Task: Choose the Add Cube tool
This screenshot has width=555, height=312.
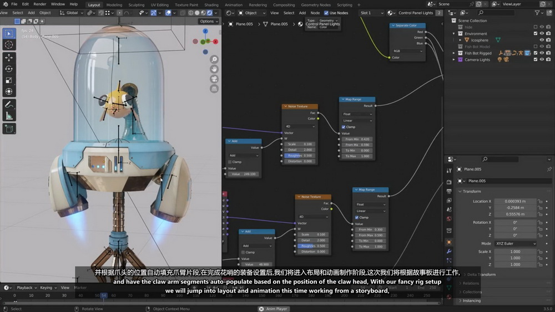Action: 9,129
